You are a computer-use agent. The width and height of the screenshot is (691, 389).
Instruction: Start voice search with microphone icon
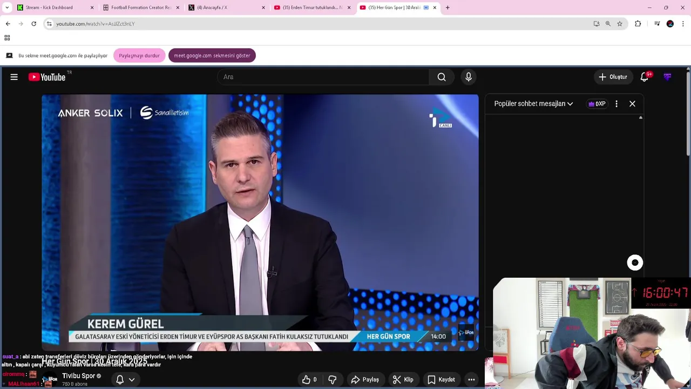(469, 77)
